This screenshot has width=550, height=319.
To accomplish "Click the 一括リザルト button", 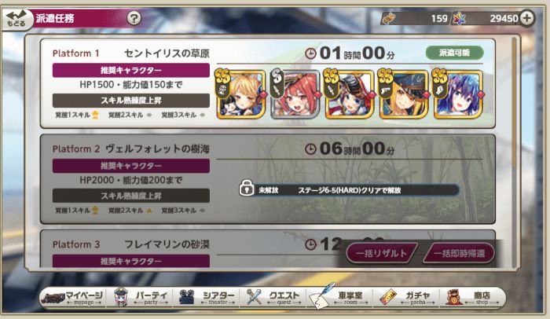I will point(381,253).
